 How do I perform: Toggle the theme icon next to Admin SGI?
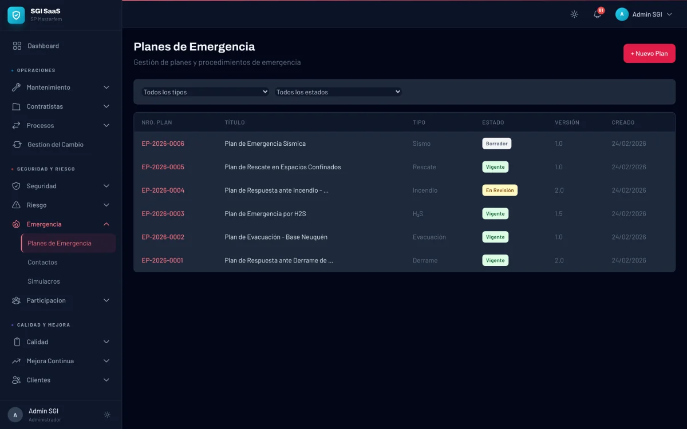(107, 415)
